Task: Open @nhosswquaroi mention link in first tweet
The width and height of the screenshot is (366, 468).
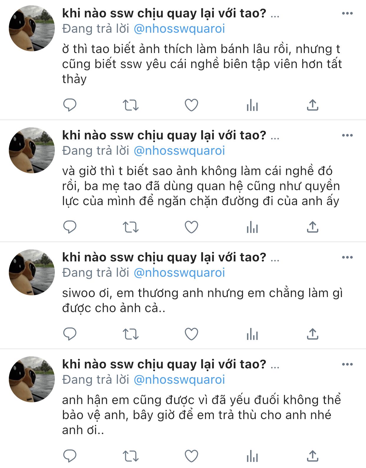Action: click(x=179, y=29)
